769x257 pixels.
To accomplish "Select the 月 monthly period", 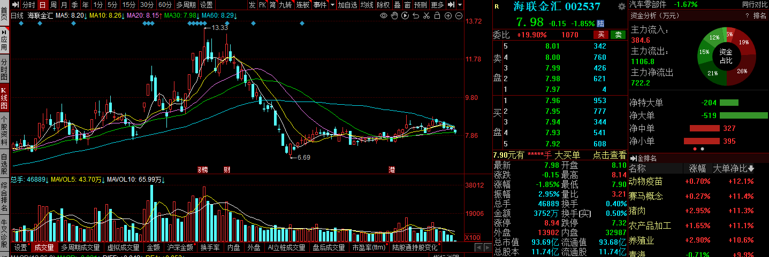I will click(x=64, y=5).
